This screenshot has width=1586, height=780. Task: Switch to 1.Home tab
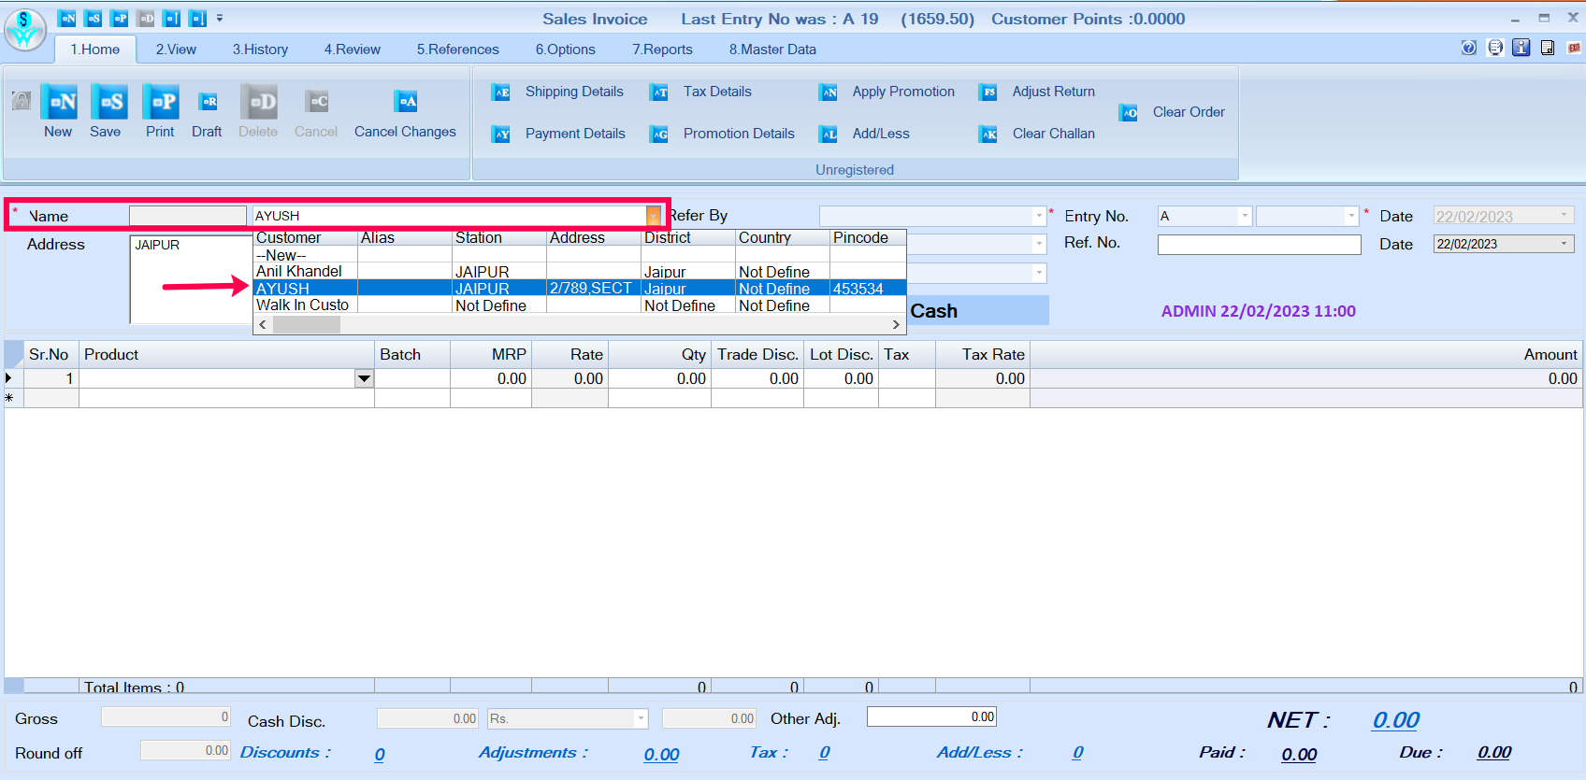click(95, 50)
